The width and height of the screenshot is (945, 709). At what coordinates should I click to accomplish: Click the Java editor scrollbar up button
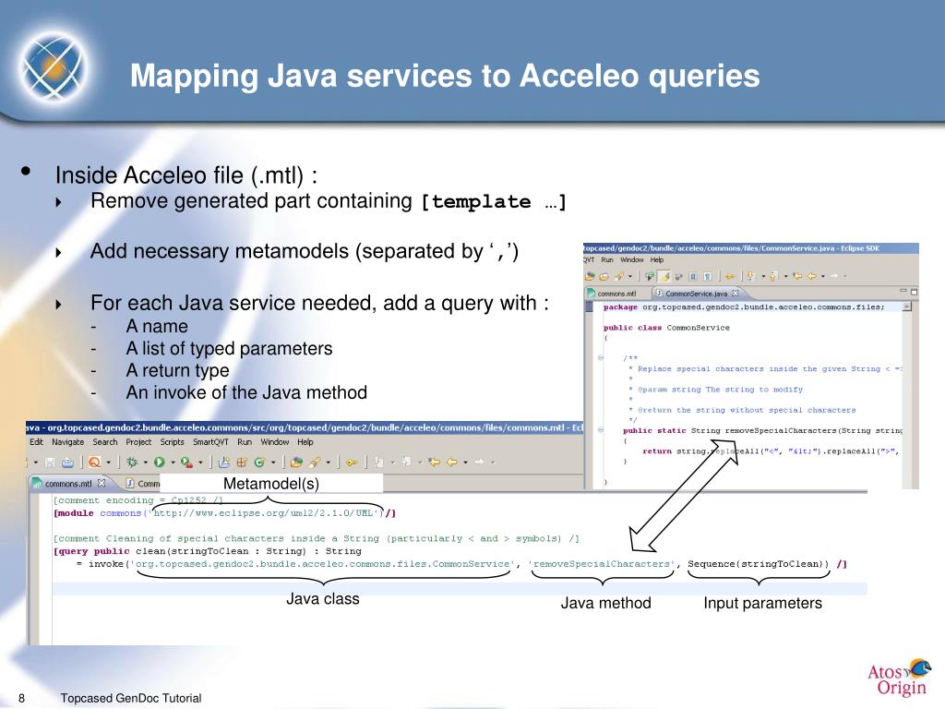click(907, 307)
